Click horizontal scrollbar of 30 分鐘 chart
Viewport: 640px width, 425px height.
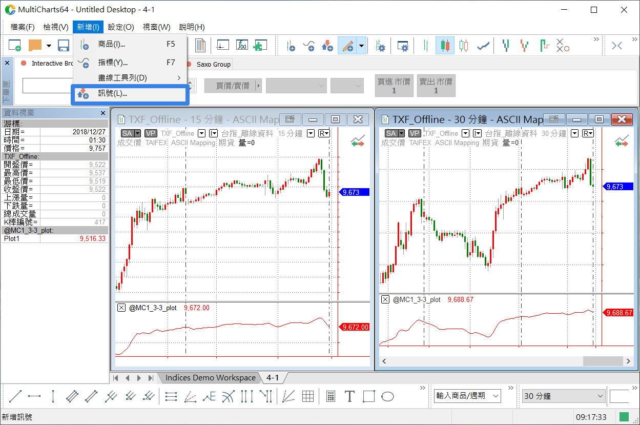[x=506, y=361]
